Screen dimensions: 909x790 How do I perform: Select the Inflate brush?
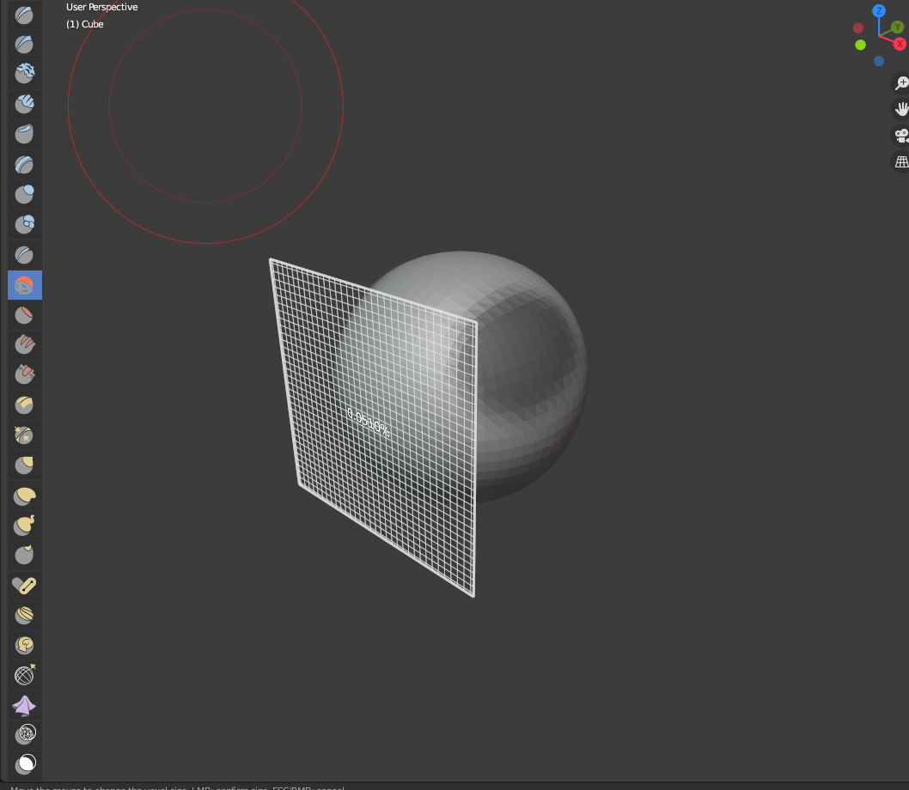point(24,195)
